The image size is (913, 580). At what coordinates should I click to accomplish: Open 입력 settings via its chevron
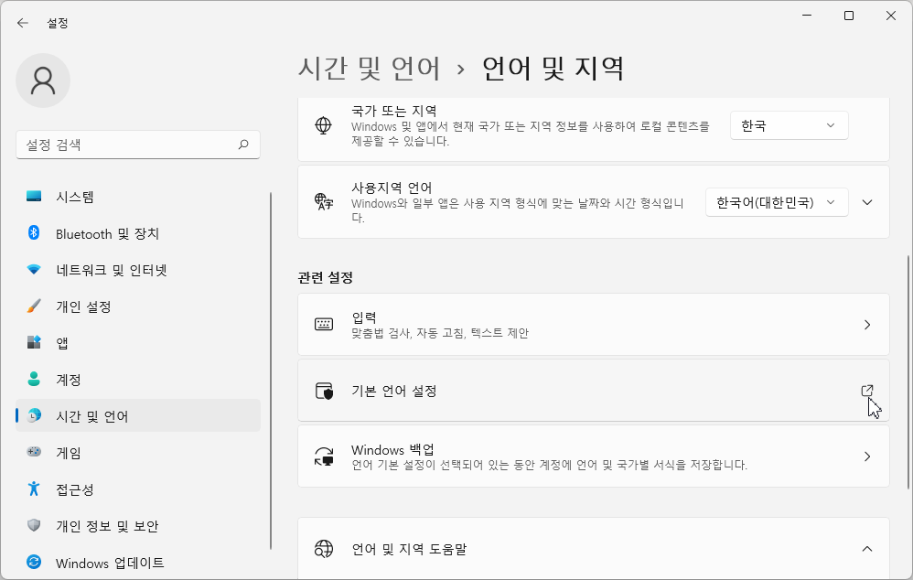tap(867, 325)
